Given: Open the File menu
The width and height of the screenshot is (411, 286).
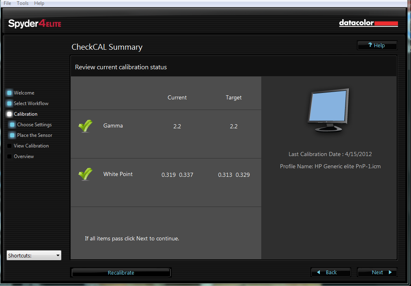Looking at the screenshot, I should (7, 3).
